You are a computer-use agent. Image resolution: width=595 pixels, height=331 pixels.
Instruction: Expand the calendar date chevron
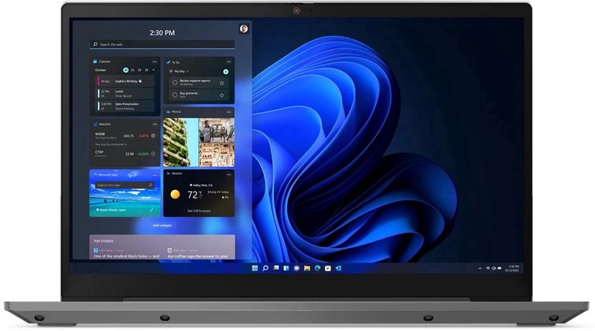[x=154, y=70]
